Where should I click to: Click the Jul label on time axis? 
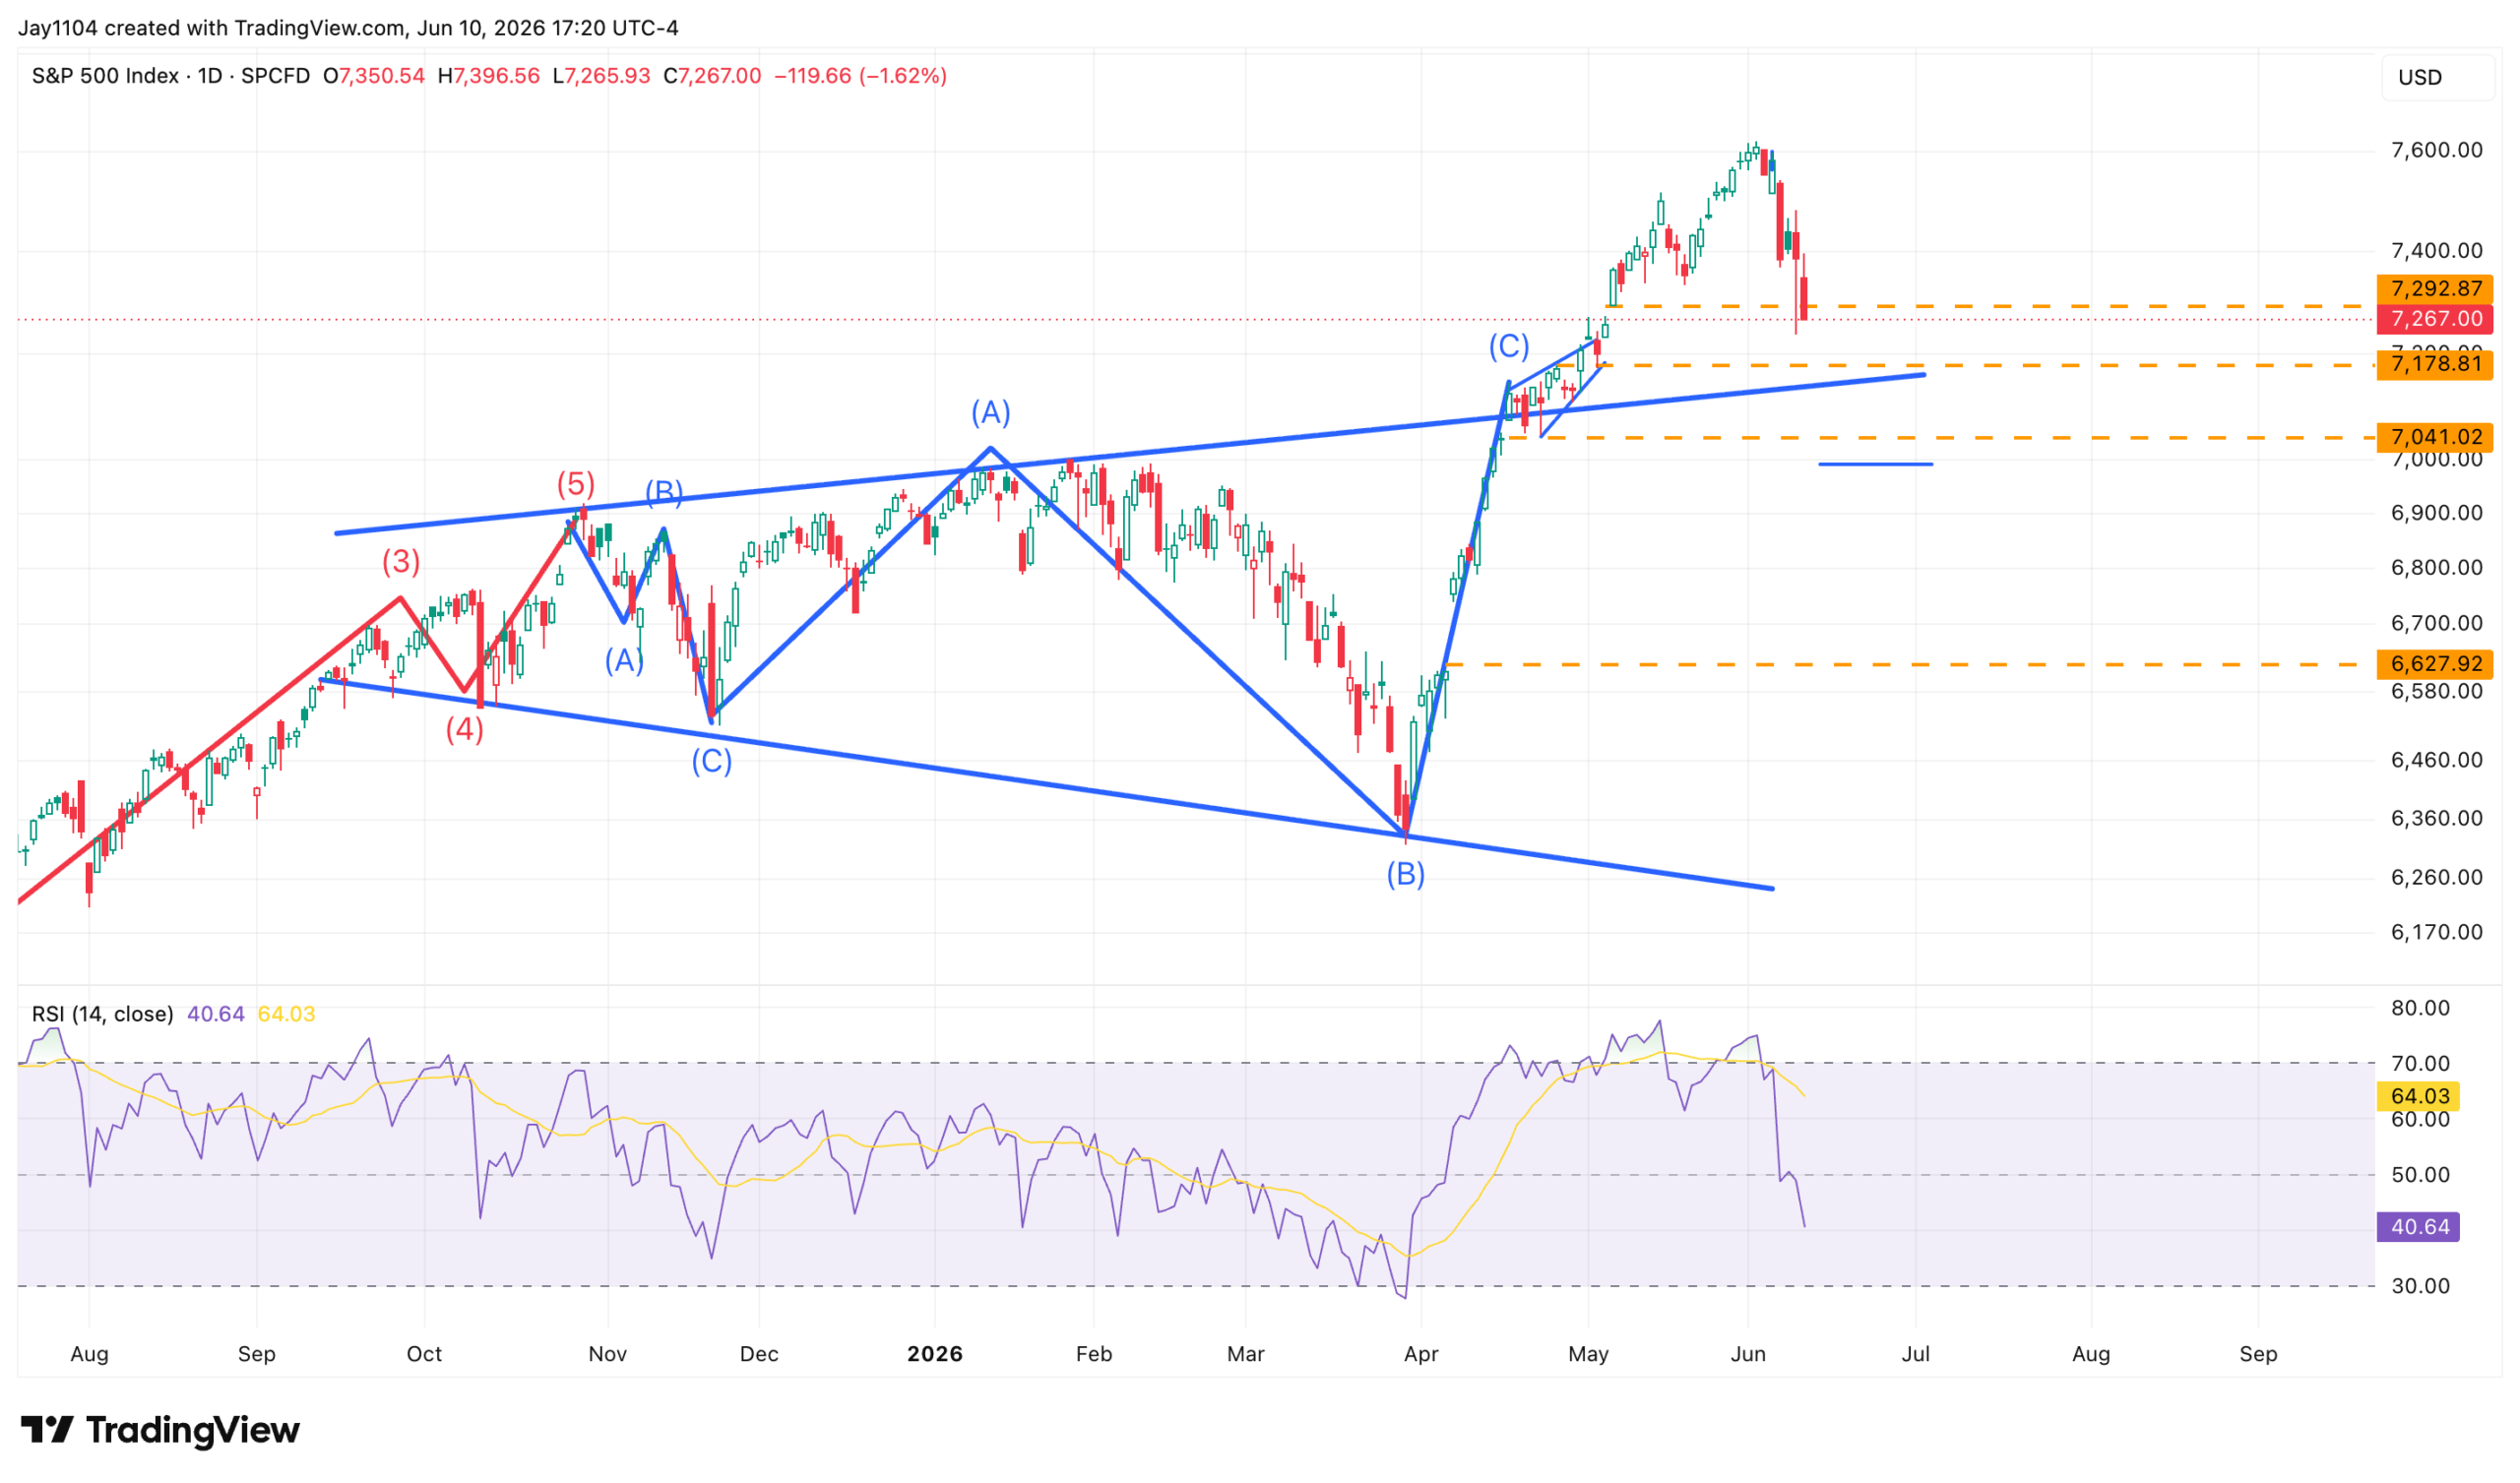(x=1916, y=1354)
